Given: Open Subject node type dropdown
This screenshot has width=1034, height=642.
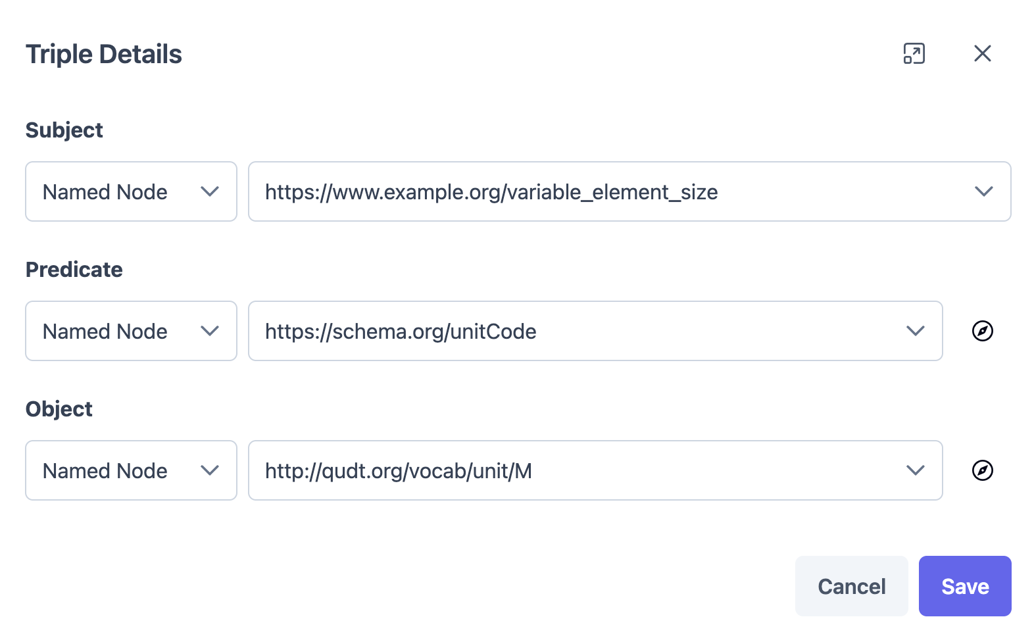Looking at the screenshot, I should coord(131,191).
